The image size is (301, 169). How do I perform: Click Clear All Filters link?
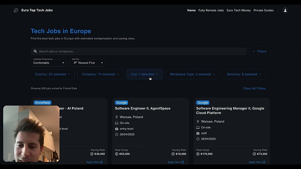[254, 89]
